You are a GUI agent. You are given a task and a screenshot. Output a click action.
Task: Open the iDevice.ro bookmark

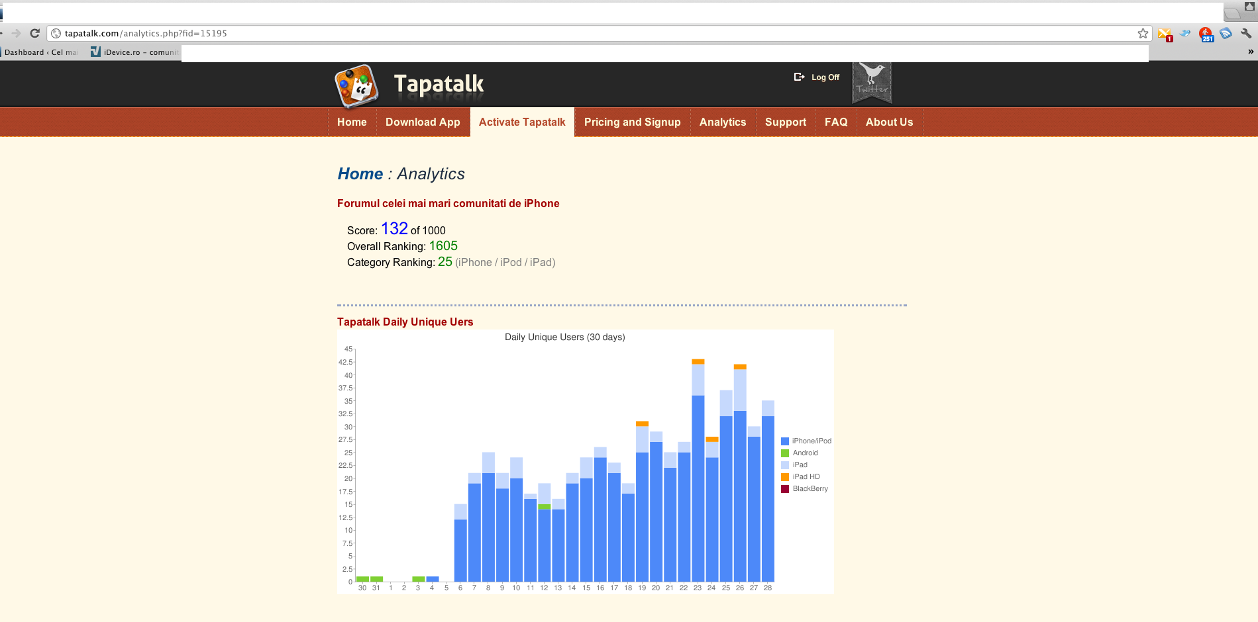[x=135, y=52]
